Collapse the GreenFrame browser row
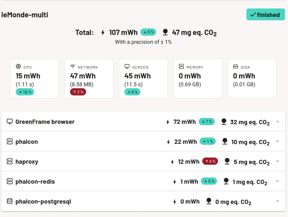Image resolution: width=288 pixels, height=217 pixels. [278, 122]
